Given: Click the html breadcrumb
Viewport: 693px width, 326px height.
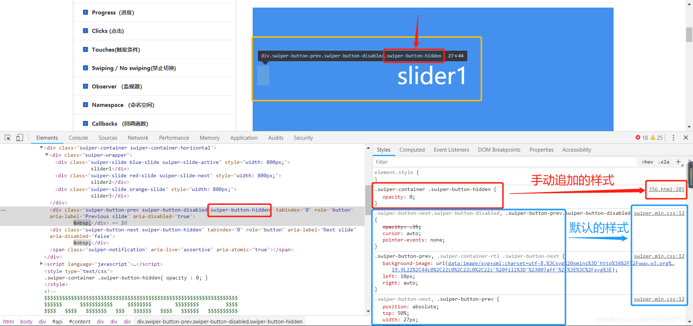Looking at the screenshot, I should [x=9, y=321].
